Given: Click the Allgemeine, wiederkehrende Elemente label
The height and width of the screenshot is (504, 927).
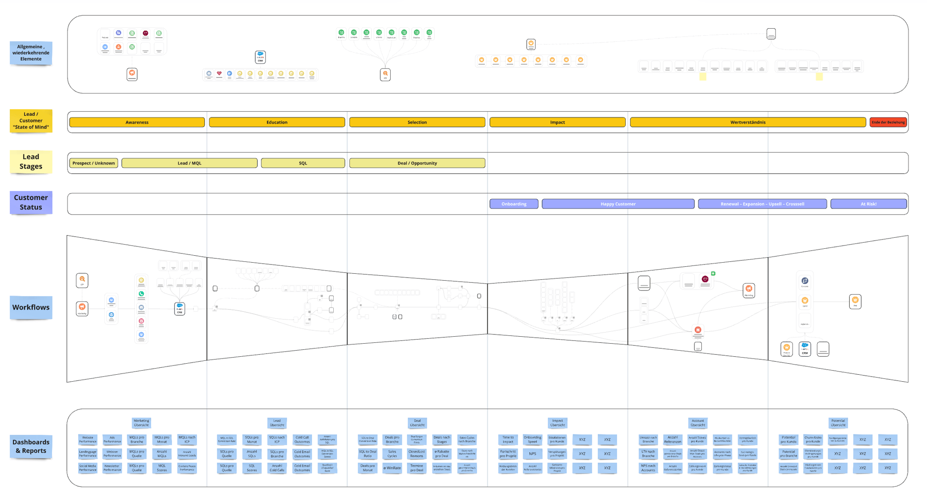Looking at the screenshot, I should pos(31,53).
